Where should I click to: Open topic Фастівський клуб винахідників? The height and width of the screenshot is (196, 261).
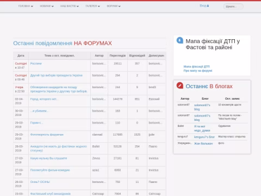pos(51,194)
